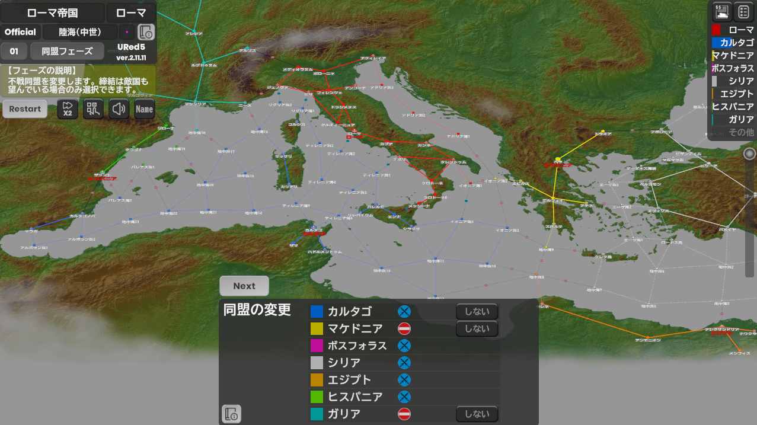
Task: Toggle the しない button for ガリア
Action: point(477,414)
